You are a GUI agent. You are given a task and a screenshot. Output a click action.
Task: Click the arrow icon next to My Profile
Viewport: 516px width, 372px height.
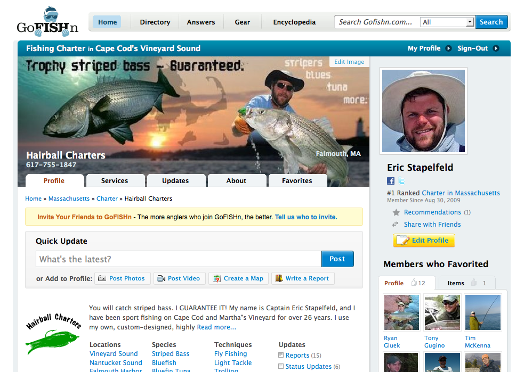(448, 48)
